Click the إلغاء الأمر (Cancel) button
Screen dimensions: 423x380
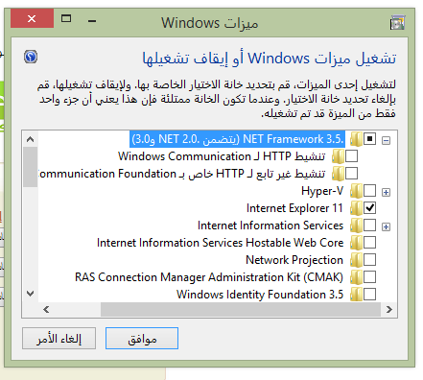click(x=59, y=338)
